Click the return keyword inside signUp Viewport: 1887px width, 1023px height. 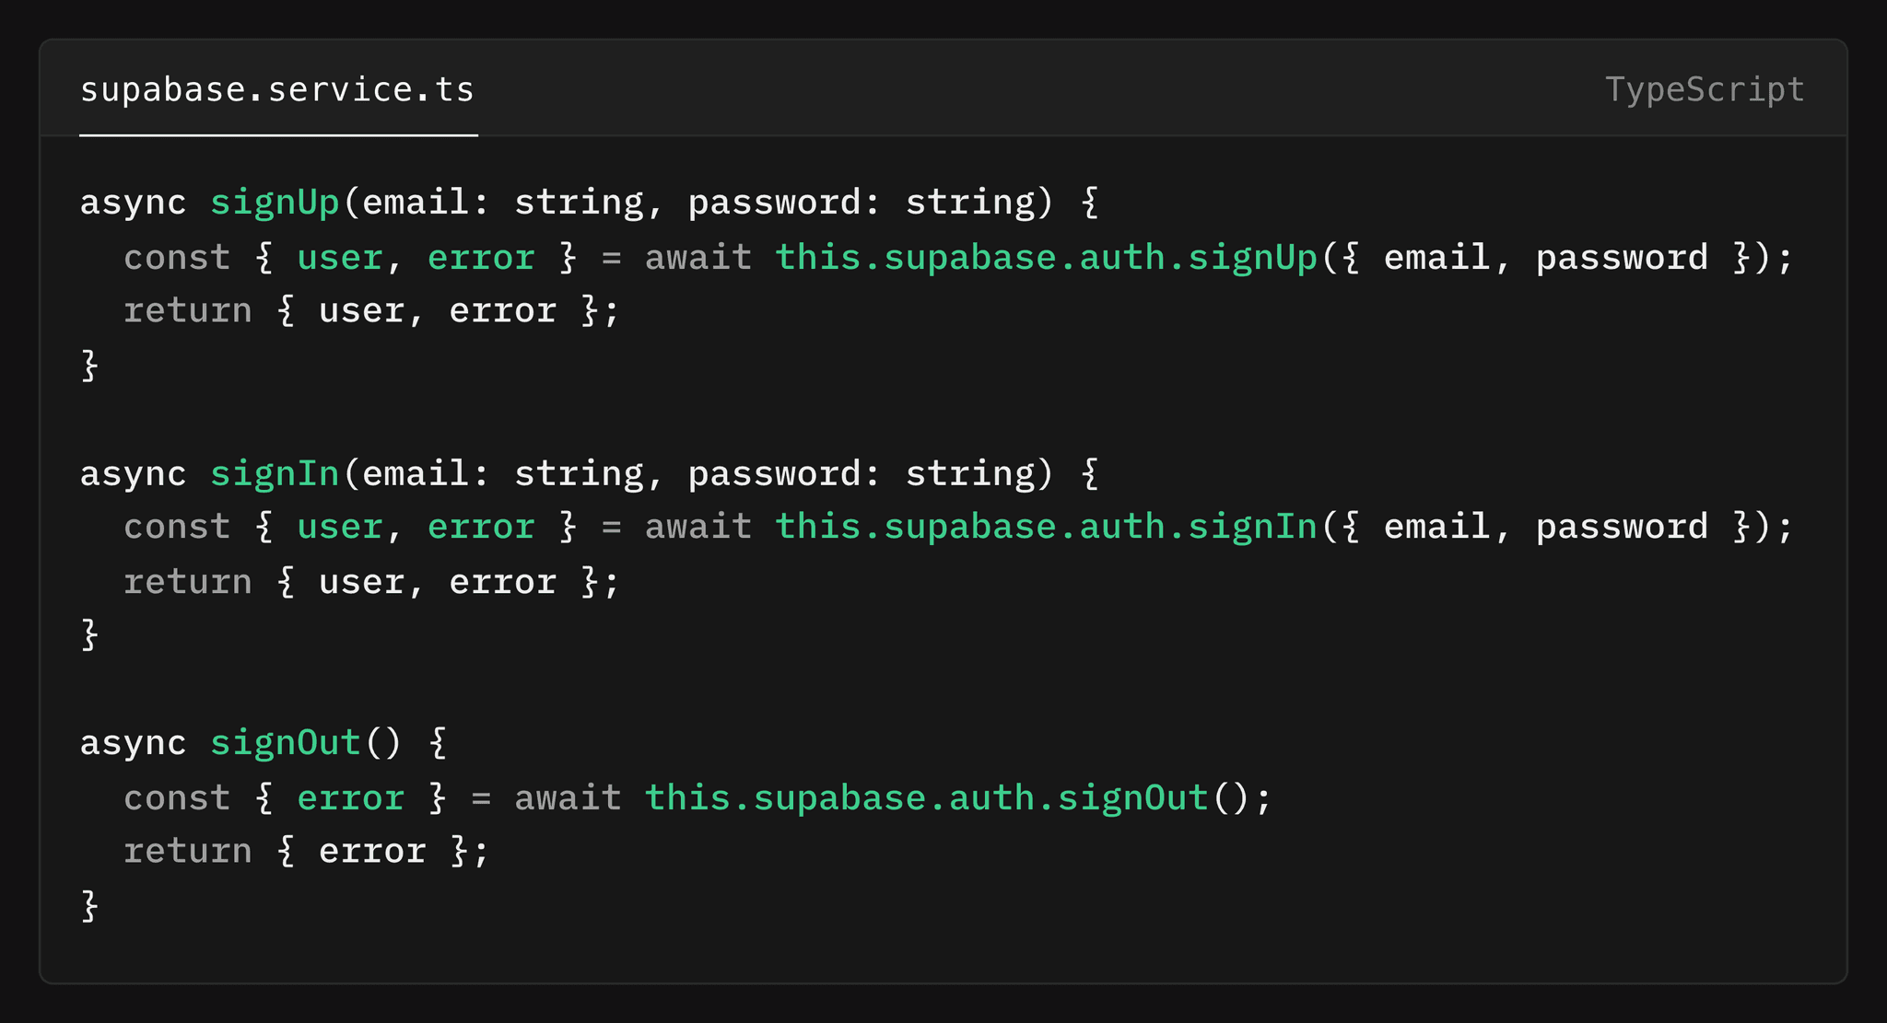point(188,311)
